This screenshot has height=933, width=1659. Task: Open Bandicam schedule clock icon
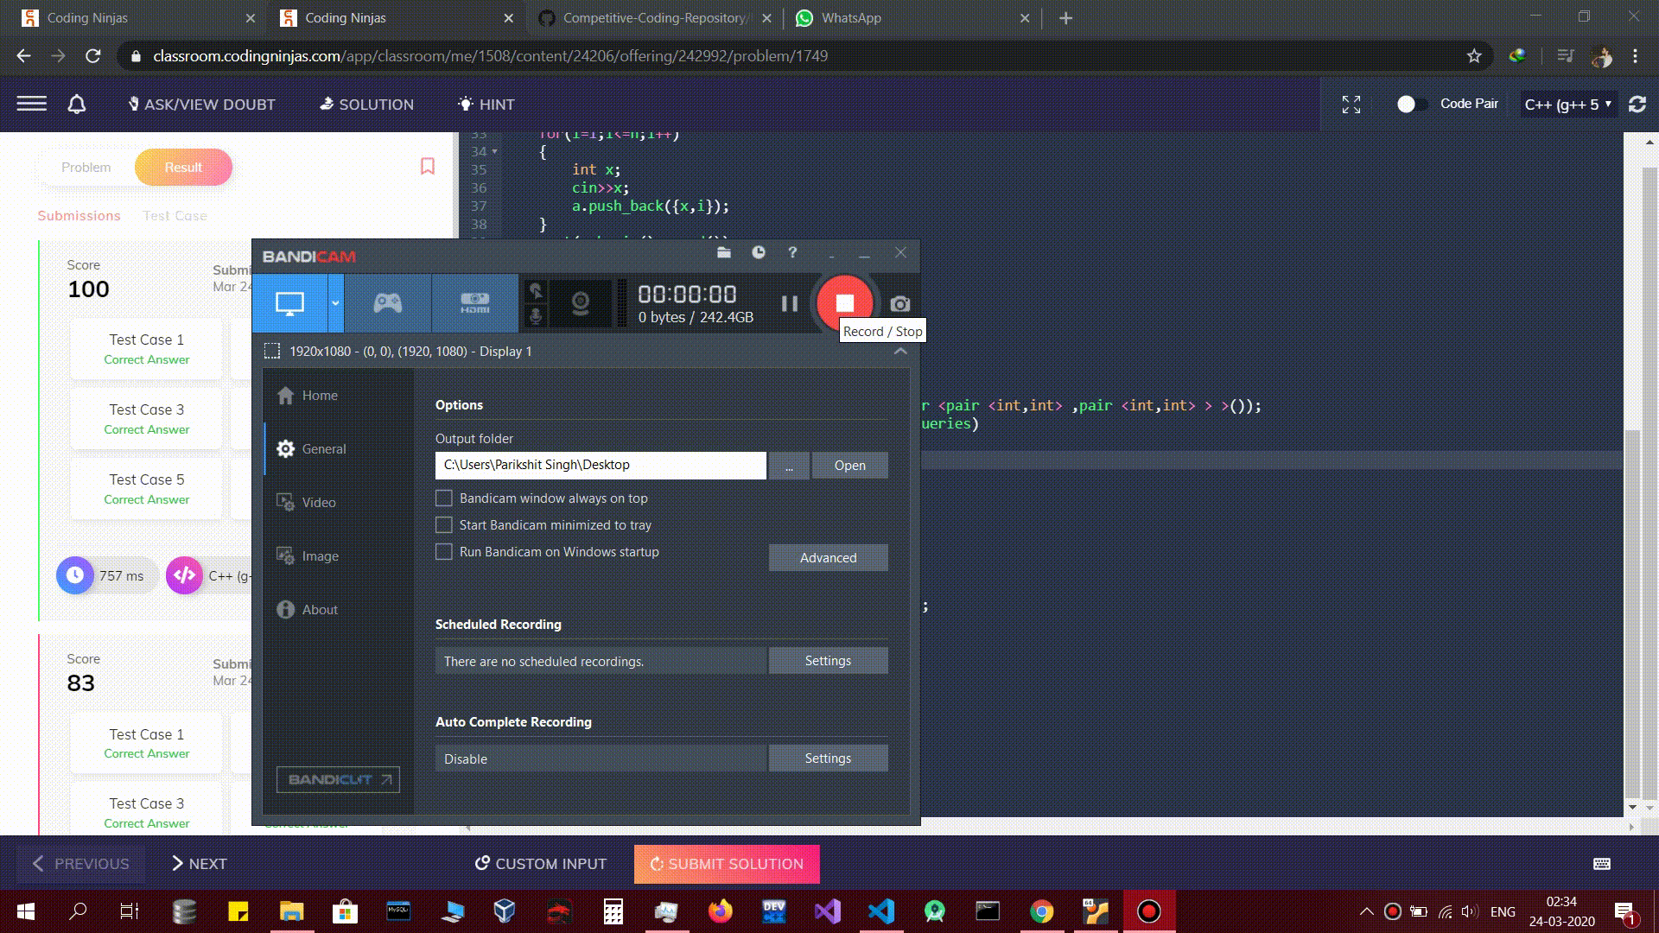758,253
